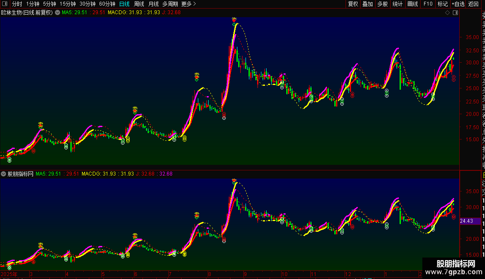The width and height of the screenshot is (485, 279).
Task: Expand the 更多 periods list
Action: coord(188,4)
